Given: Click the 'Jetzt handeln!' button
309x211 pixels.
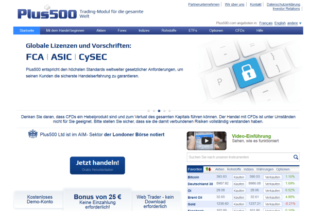Looking at the screenshot, I should 97,166.
